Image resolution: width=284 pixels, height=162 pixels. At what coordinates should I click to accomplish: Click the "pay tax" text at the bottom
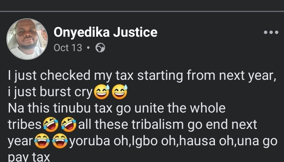point(29,157)
